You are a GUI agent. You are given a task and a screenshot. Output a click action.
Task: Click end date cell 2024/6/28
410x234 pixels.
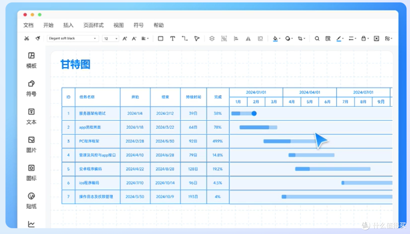165,155
